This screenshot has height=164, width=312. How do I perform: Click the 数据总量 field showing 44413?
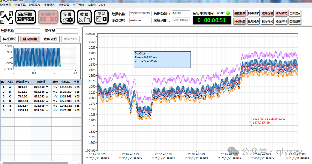tap(181, 14)
